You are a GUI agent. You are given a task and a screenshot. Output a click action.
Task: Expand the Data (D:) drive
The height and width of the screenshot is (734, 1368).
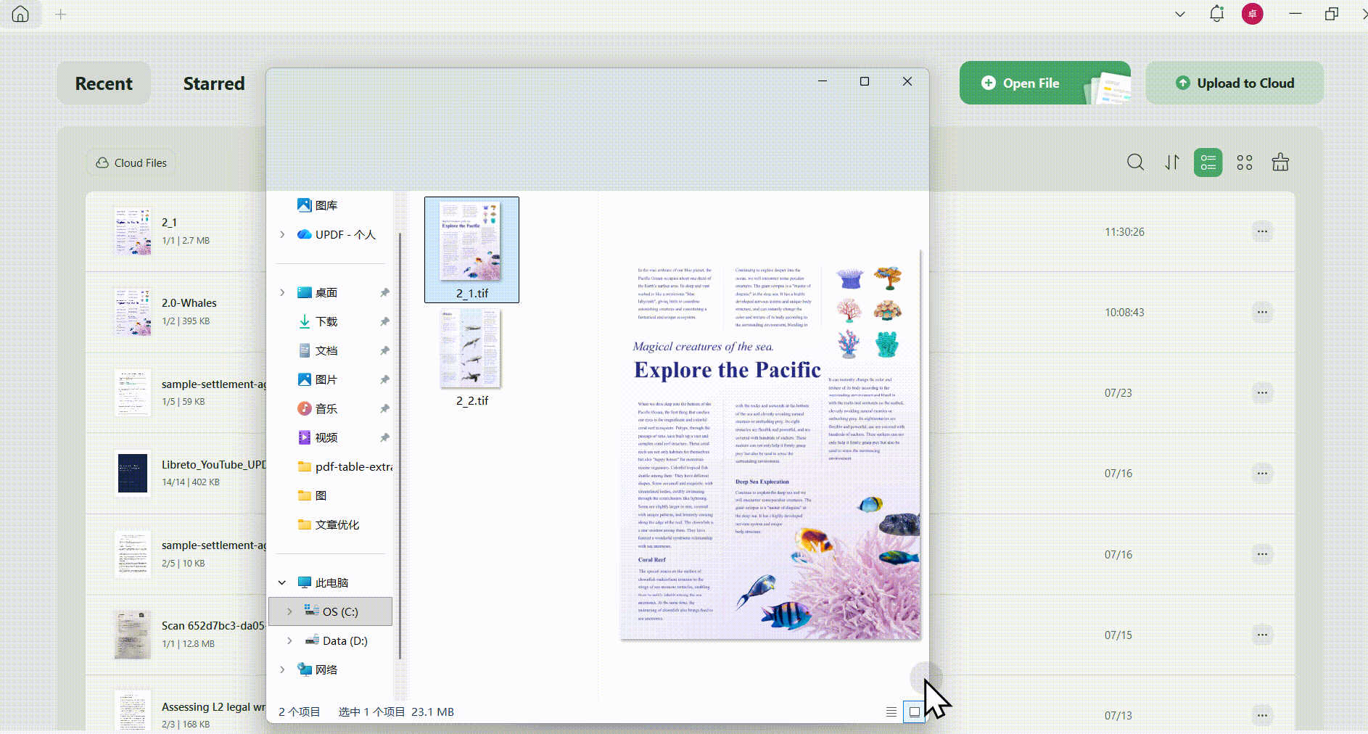289,640
